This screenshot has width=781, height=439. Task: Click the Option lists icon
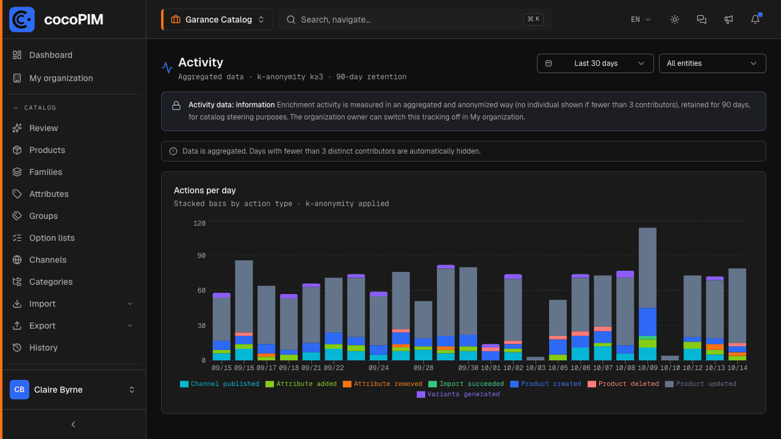pos(17,238)
